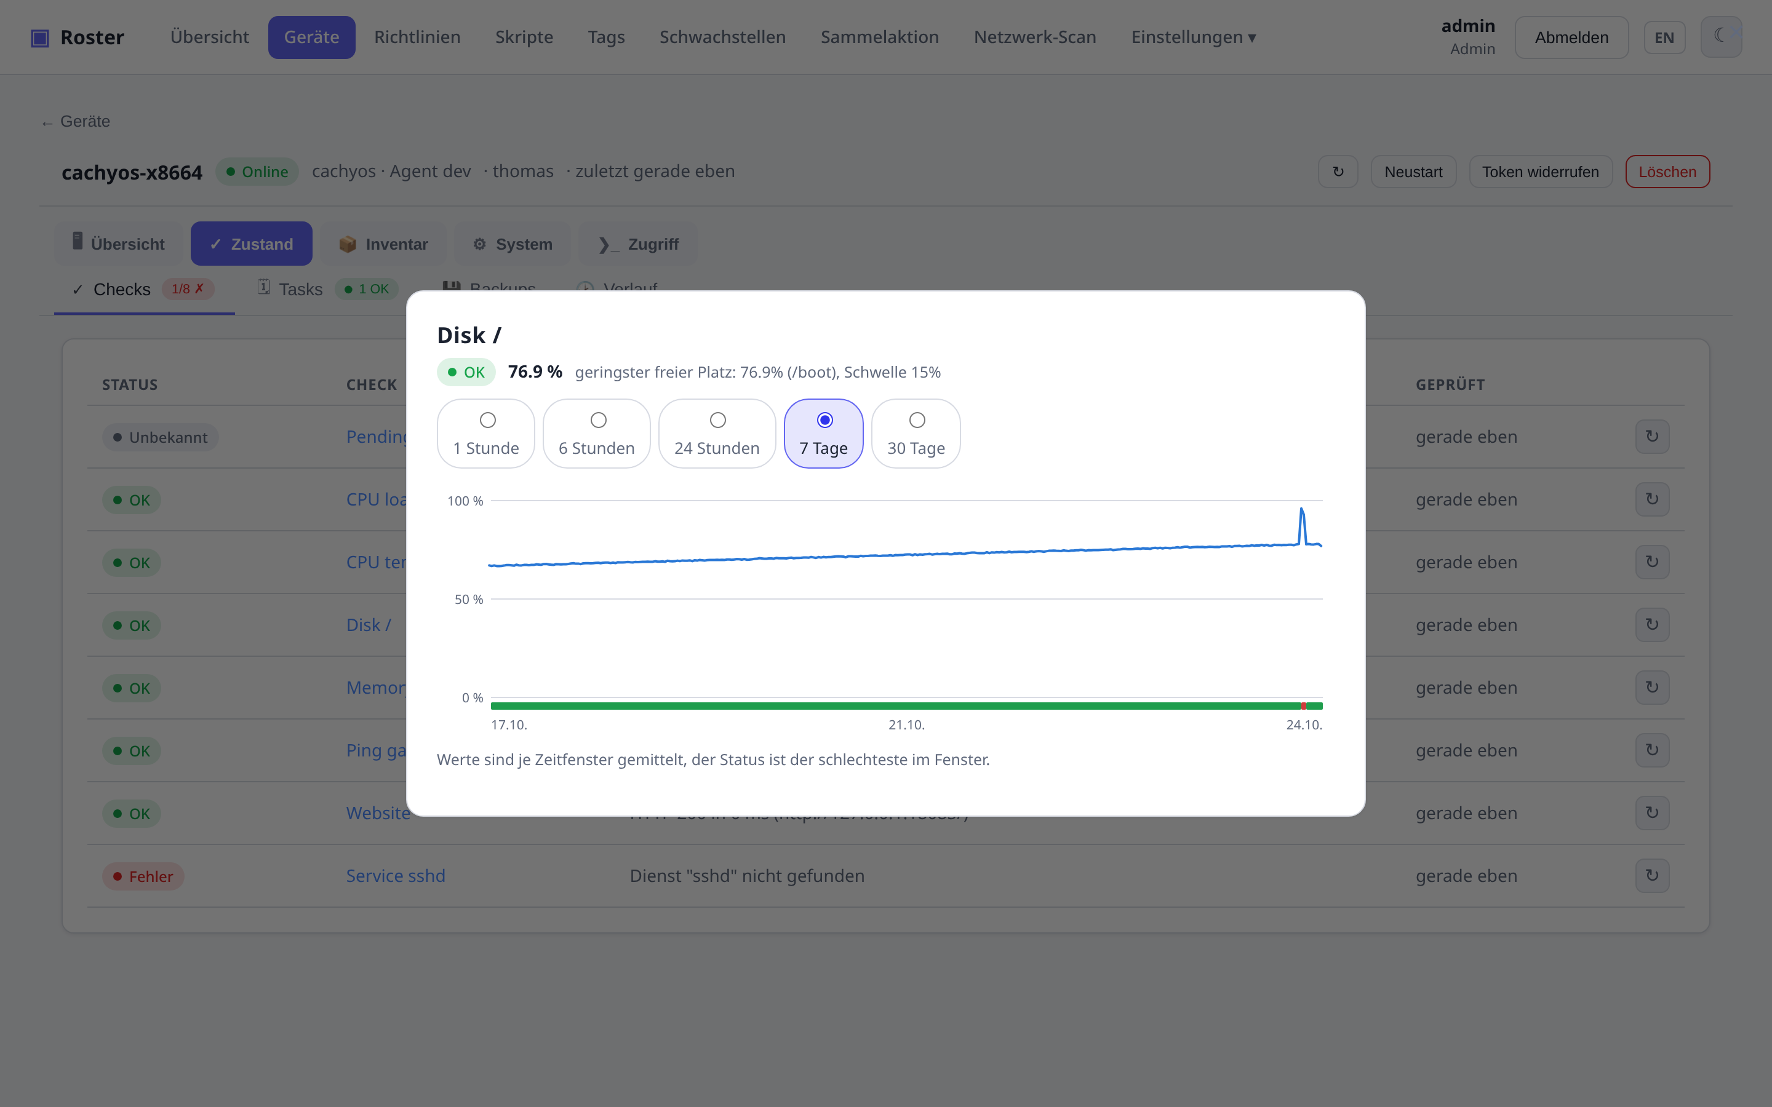The width and height of the screenshot is (1772, 1107).
Task: Click the Löschen button
Action: tap(1667, 172)
